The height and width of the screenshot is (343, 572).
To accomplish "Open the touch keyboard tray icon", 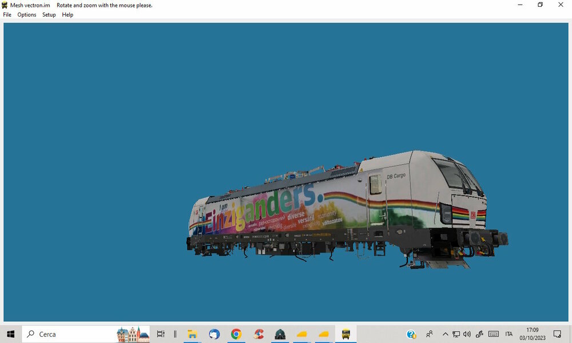I will coord(494,334).
